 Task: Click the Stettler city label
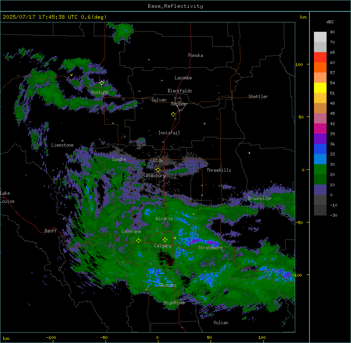coord(258,97)
